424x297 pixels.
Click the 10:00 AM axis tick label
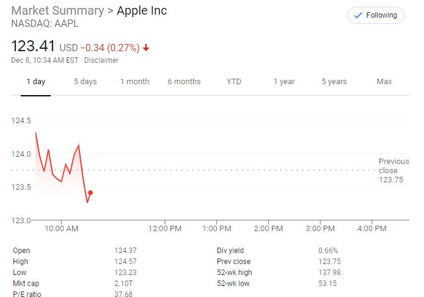[61, 229]
